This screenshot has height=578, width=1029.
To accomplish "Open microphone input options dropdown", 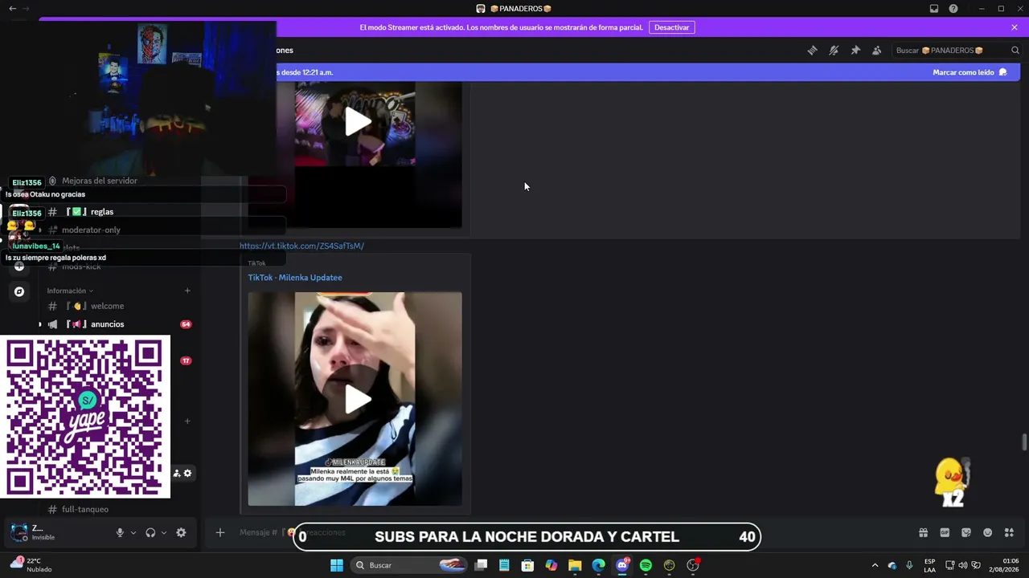I will (x=133, y=532).
